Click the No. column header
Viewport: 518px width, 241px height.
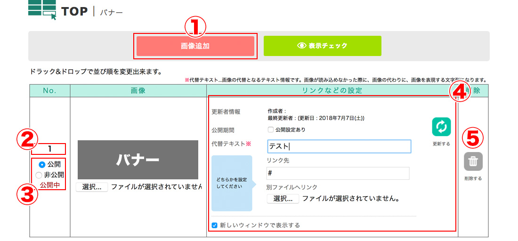(x=50, y=91)
